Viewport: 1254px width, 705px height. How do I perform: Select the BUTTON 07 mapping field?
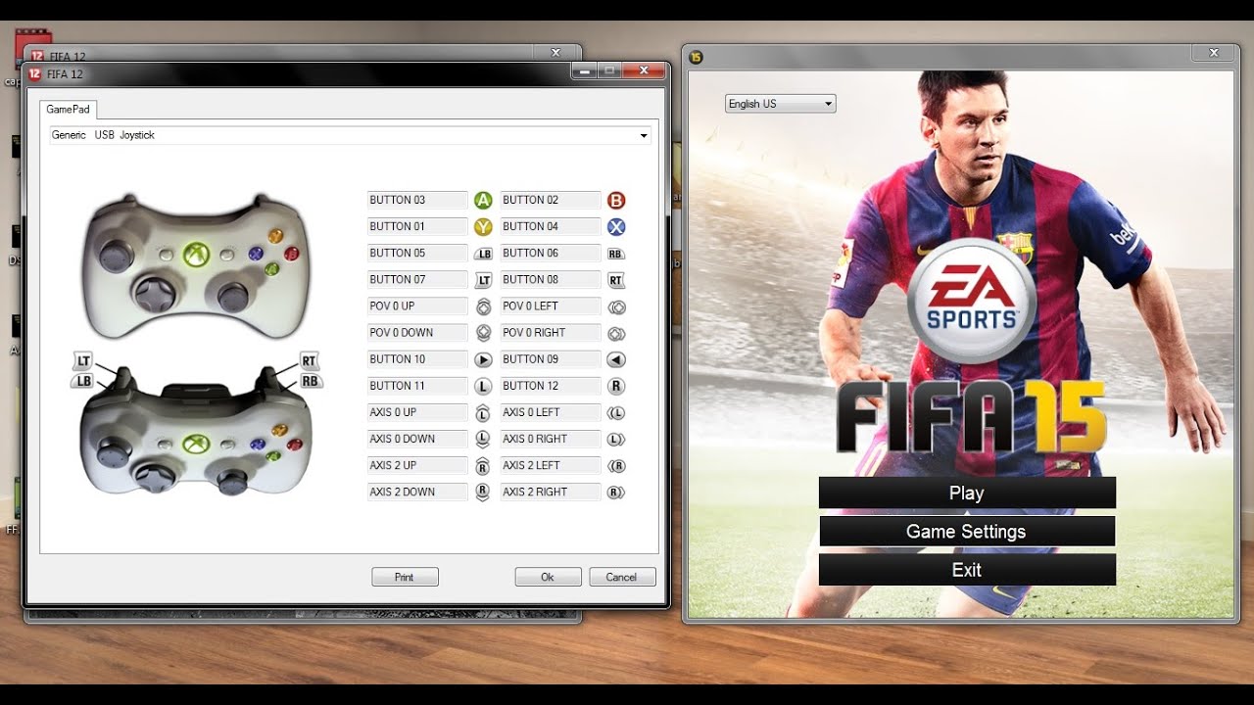417,279
